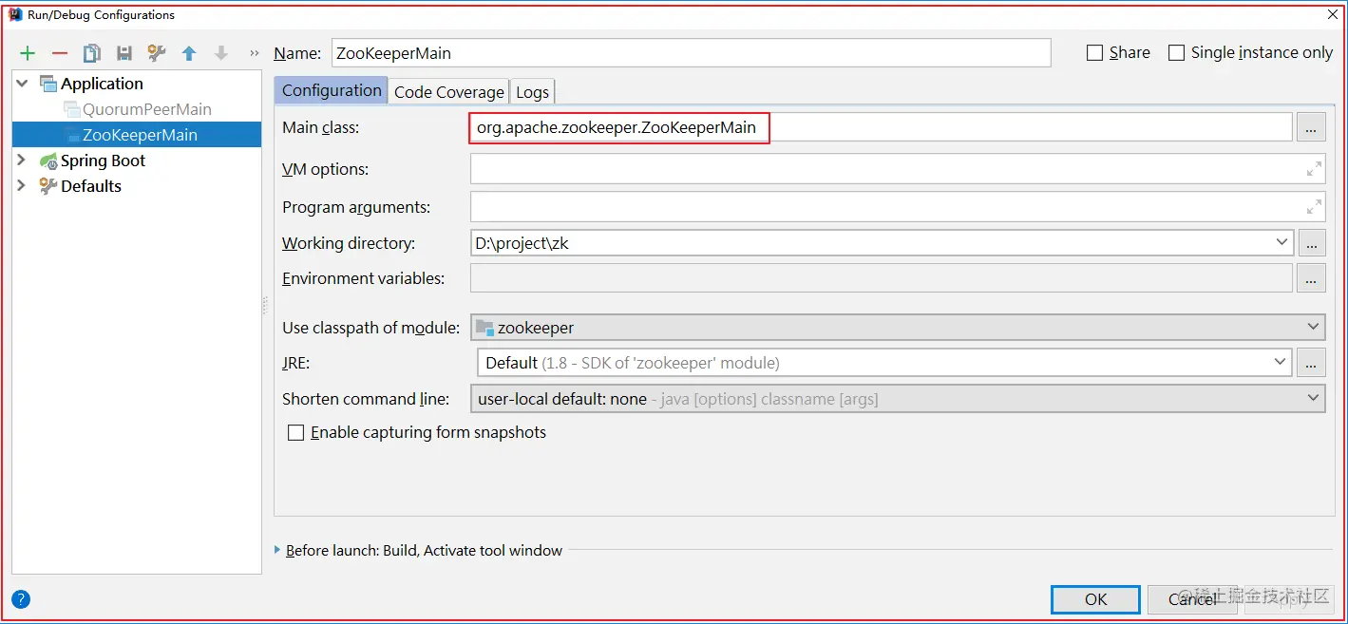Click the Environment variables field
The height and width of the screenshot is (624, 1348).
tap(882, 278)
